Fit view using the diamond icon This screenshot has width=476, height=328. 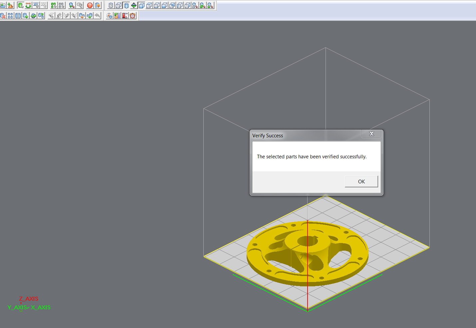tap(134, 5)
